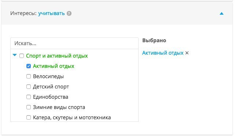Toggle Катера, скутеры и мототехника checkbox
This screenshot has width=235, height=138.
pos(29,117)
